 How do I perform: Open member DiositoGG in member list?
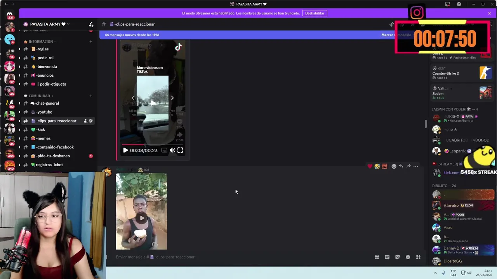[462, 261]
